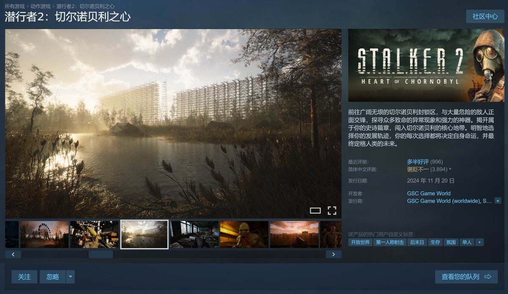Open 查看您的队列 button
508x294 pixels.
(466, 277)
